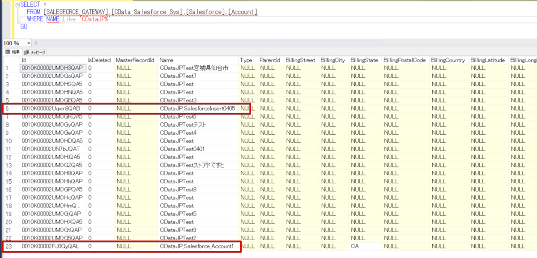The height and width of the screenshot is (258, 537).
Task: Select Id cell 0010K00002UMOHmQ… in row 18
Action: (x=52, y=206)
